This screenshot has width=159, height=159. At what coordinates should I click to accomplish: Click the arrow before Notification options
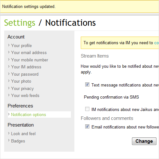tap(9, 114)
